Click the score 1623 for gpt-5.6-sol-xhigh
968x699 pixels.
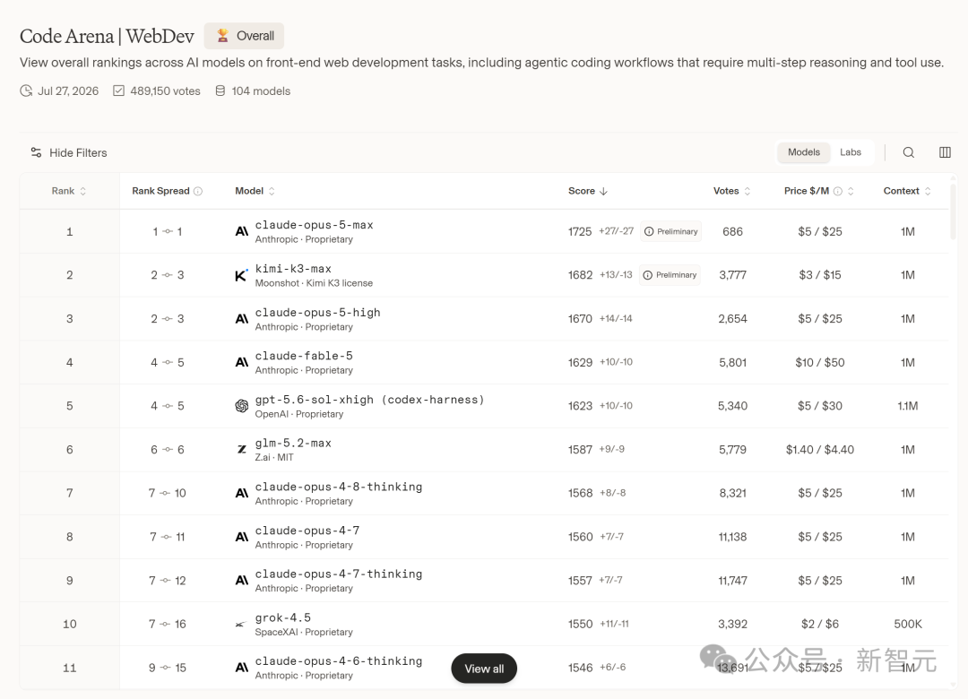tap(580, 406)
